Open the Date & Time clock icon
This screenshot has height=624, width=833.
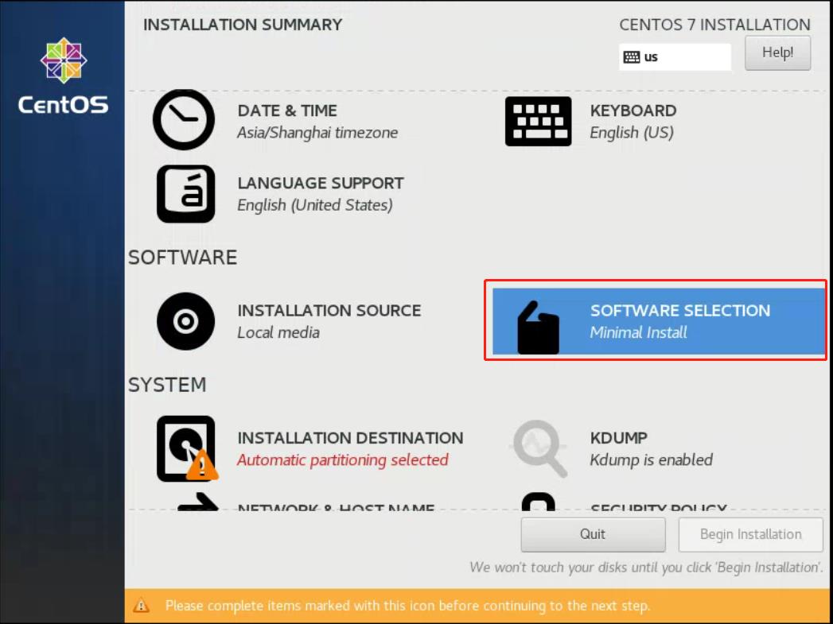[184, 120]
